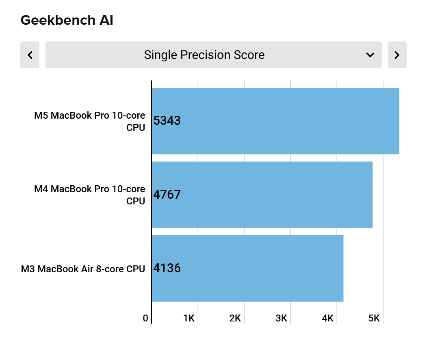This screenshot has height=356, width=431.
Task: Click the 4136 score value
Action: point(167,268)
